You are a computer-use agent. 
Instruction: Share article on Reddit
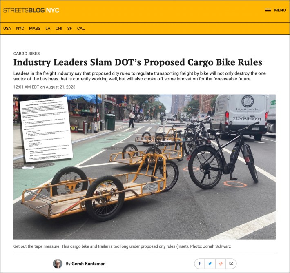(x=221, y=264)
